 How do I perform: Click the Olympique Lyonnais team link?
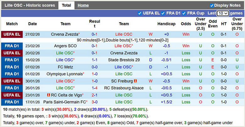pos(65,74)
